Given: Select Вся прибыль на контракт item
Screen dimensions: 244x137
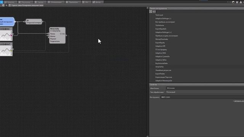Looking at the screenshot, I should tap(165, 22).
